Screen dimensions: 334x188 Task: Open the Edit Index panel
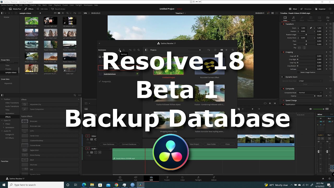pos(42,9)
